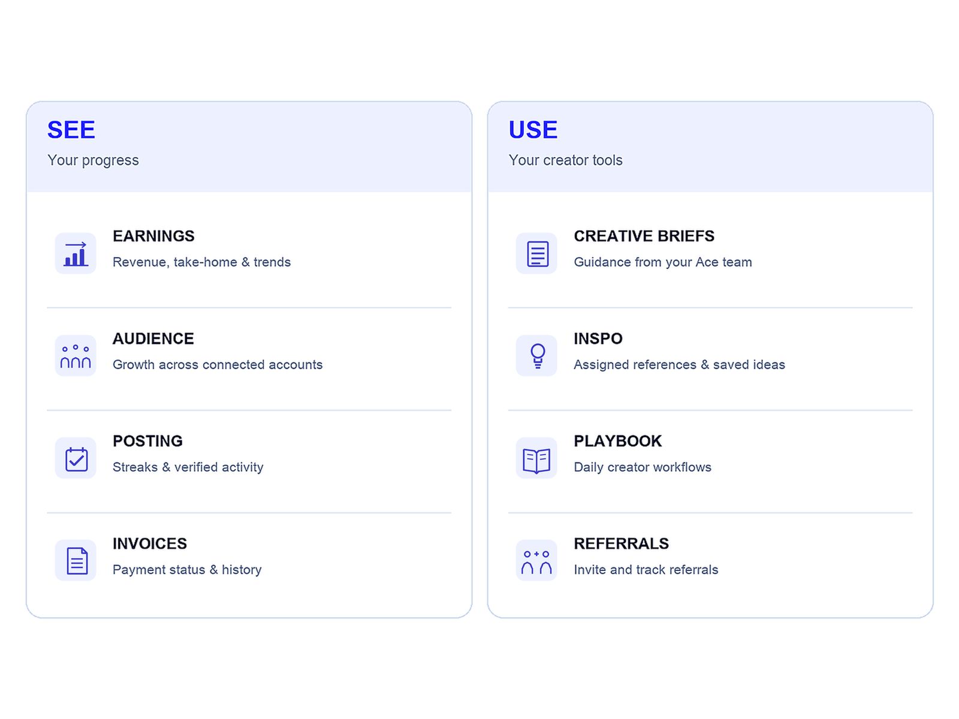This screenshot has width=959, height=719.
Task: Click the Inspo lightbulb icon
Action: (536, 356)
